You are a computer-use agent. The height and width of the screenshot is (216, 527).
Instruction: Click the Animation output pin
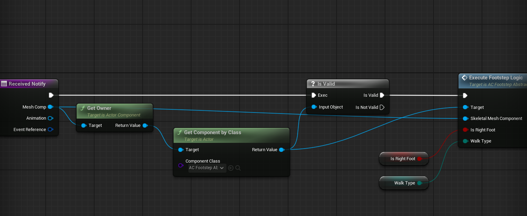click(x=50, y=118)
